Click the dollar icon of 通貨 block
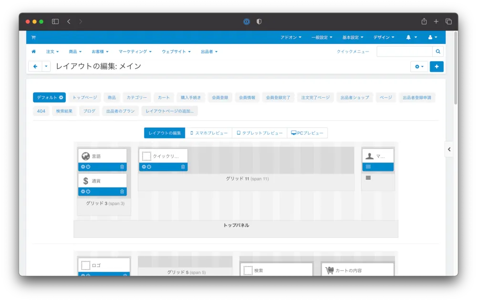Screen dimensions: 477x301 pos(86,181)
